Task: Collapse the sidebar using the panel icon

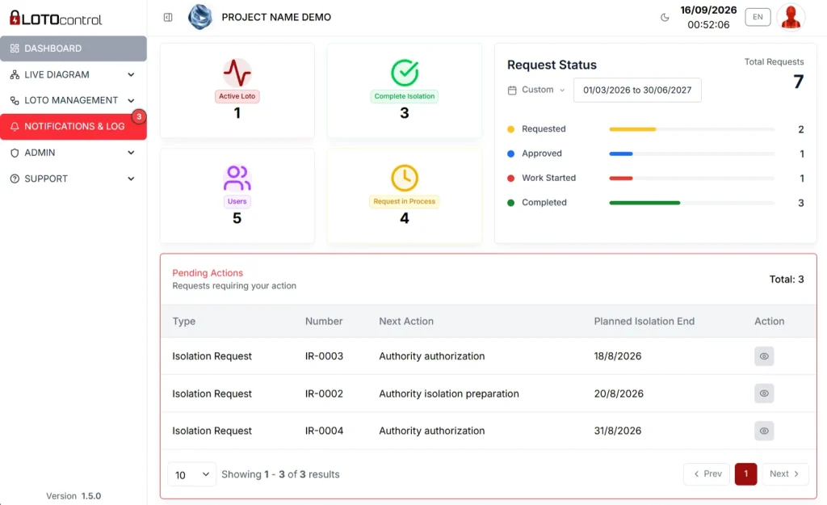Action: [168, 18]
